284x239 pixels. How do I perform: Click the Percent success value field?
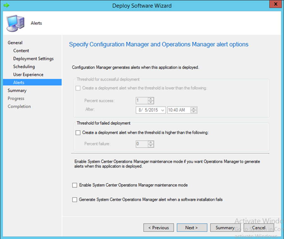142,101
